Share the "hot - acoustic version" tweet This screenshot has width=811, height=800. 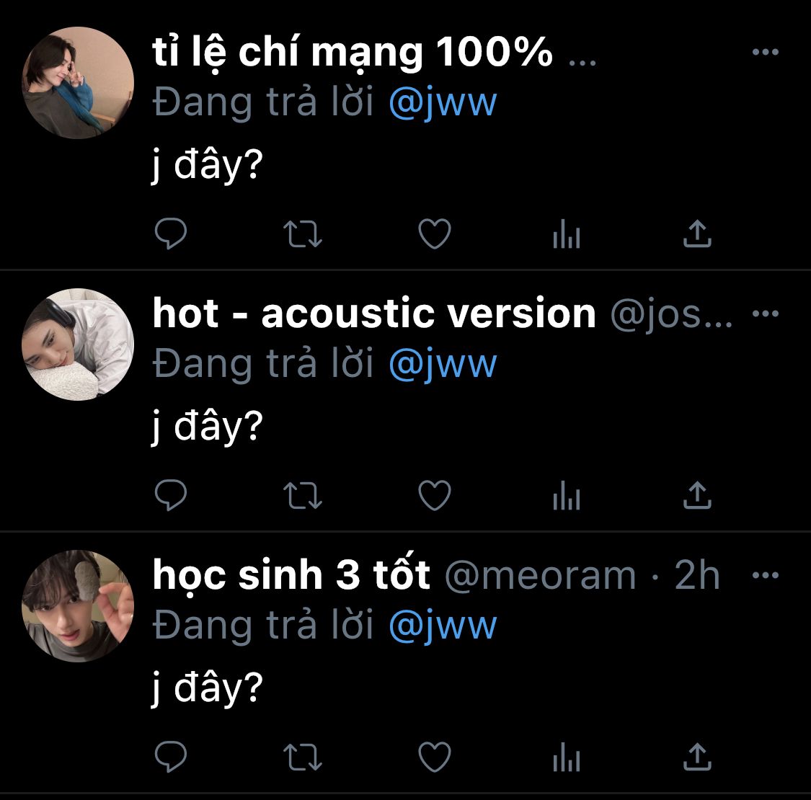point(698,495)
